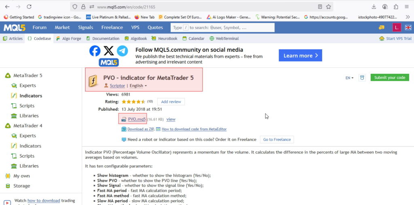The height and width of the screenshot is (205, 414).
Task: Switch to Articles tab
Action: point(13,38)
